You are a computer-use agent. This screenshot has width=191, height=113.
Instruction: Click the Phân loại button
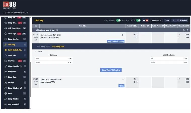tap(182, 20)
